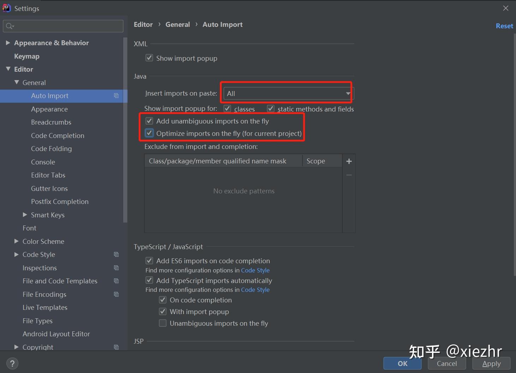Uncheck static methods and fields
This screenshot has width=516, height=373.
(x=271, y=108)
